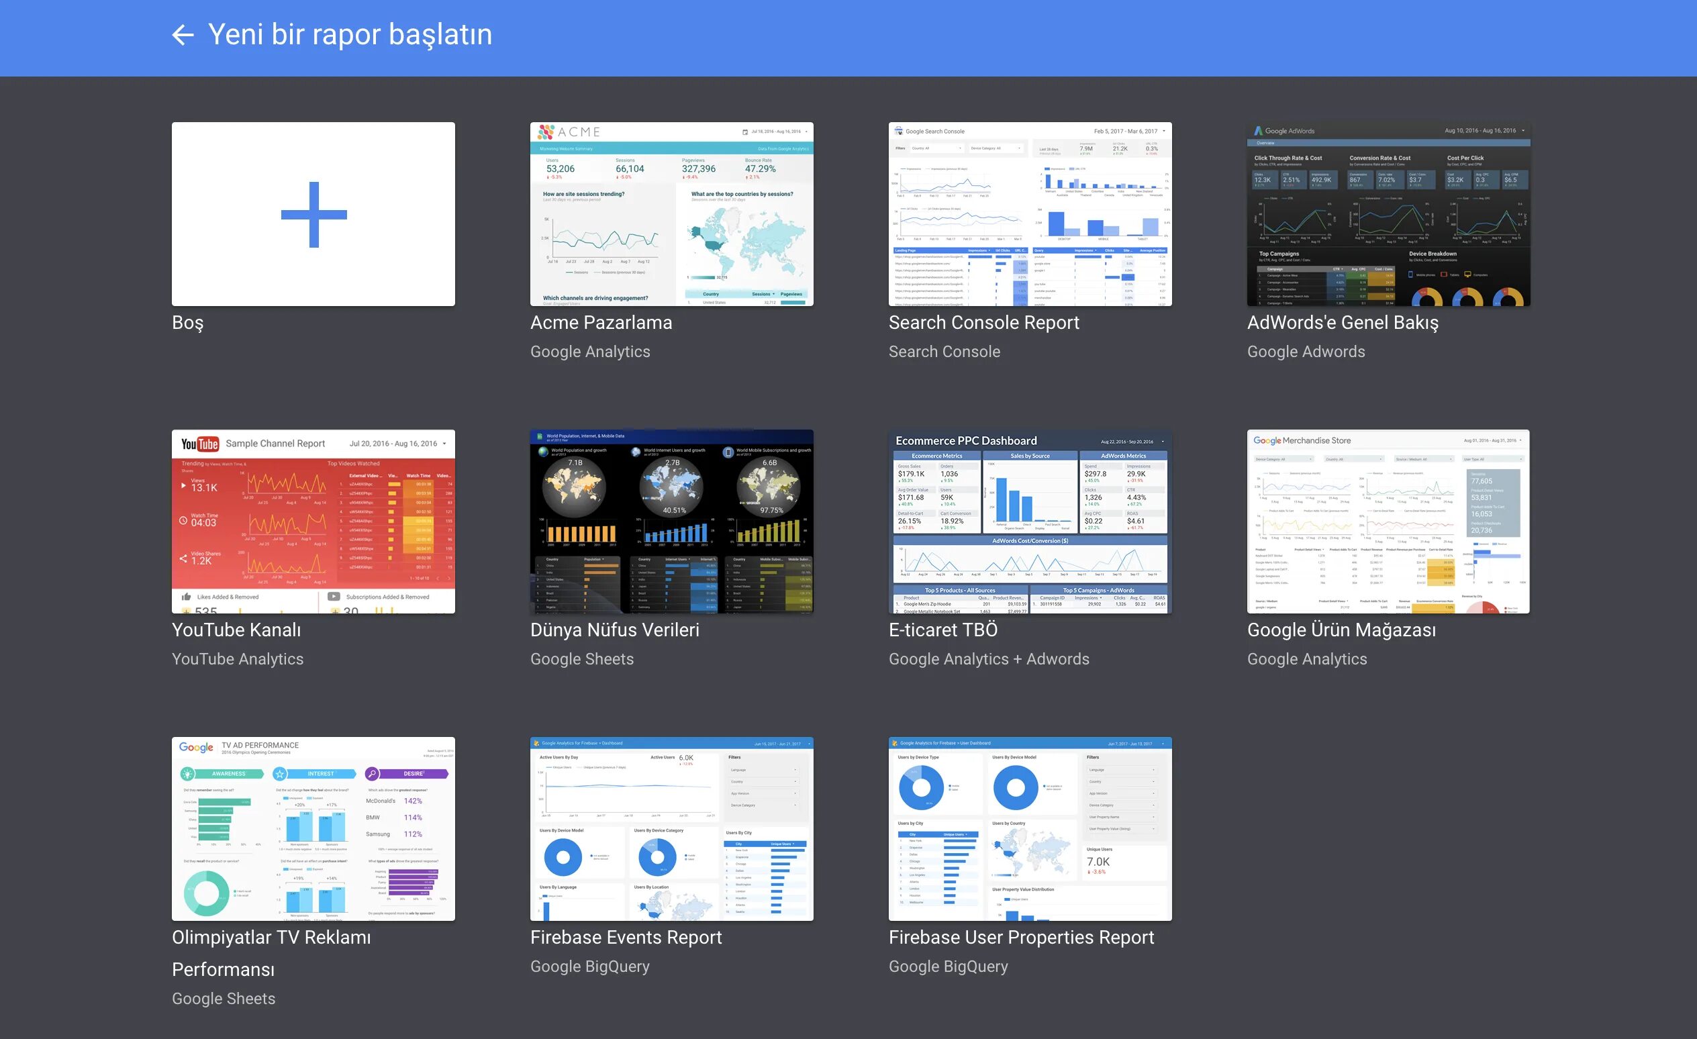Open the Acme Pazarlama template thumbnail
Image resolution: width=1697 pixels, height=1039 pixels.
pyautogui.click(x=671, y=214)
